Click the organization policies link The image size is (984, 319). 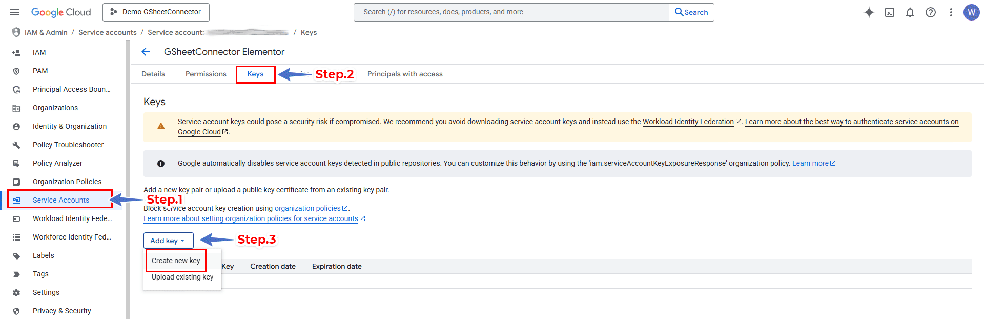(x=307, y=208)
